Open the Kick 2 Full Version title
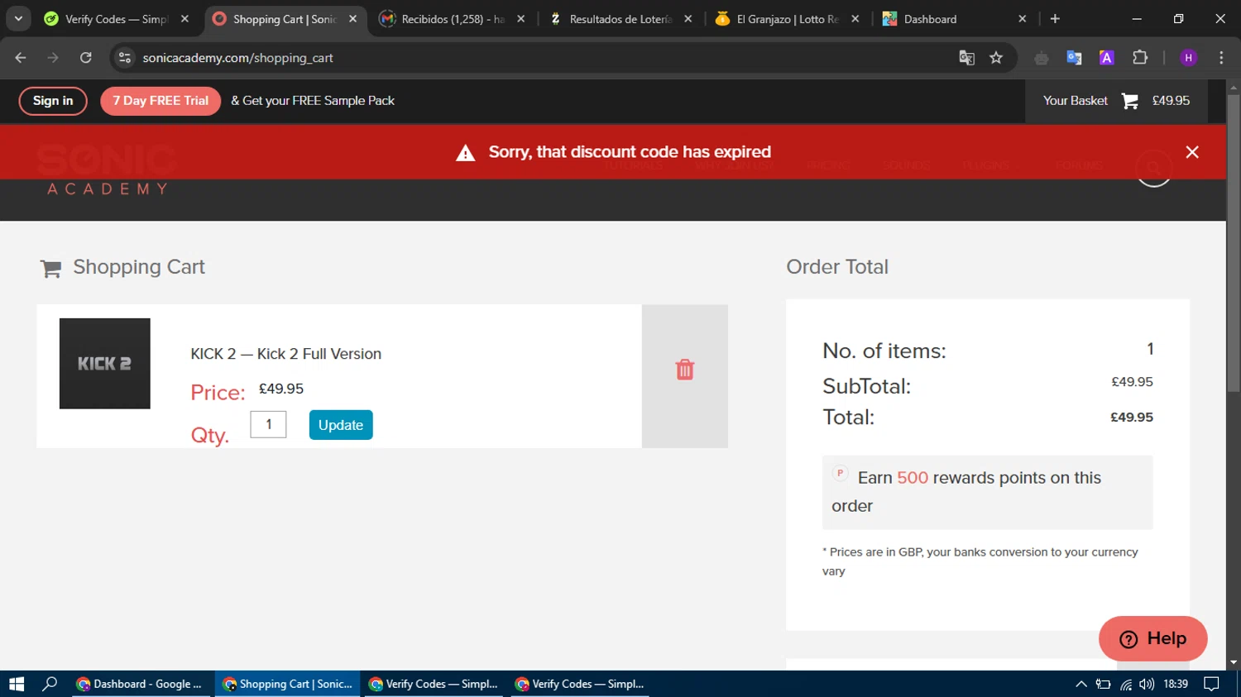This screenshot has height=697, width=1241. pos(285,354)
